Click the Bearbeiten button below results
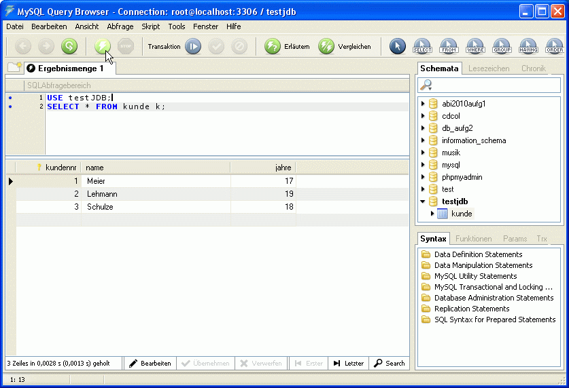The image size is (569, 388). pyautogui.click(x=150, y=364)
